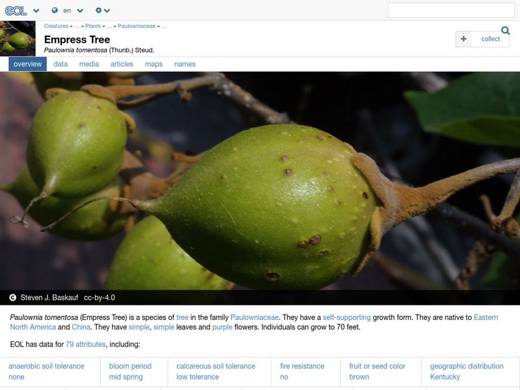The height and width of the screenshot is (390, 520).
Task: Open the articles tab
Action: (122, 64)
